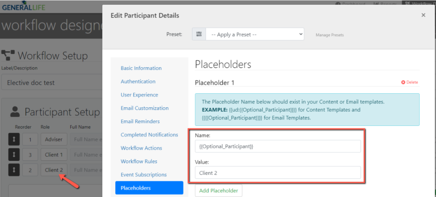Close the Edit Participant Details dialog
Viewport: 436px width, 197px height.
tap(423, 15)
